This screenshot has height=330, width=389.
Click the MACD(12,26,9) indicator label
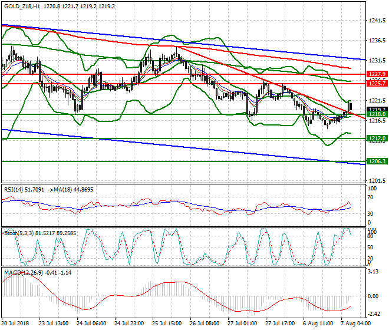24,273
